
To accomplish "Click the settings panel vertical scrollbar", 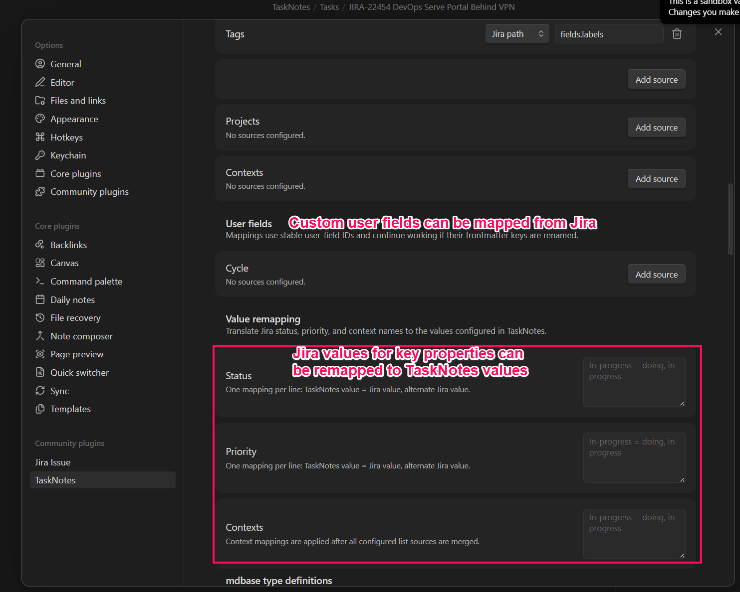I will click(x=731, y=219).
